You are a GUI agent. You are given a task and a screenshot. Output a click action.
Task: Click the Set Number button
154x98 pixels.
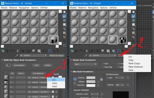pos(19,65)
